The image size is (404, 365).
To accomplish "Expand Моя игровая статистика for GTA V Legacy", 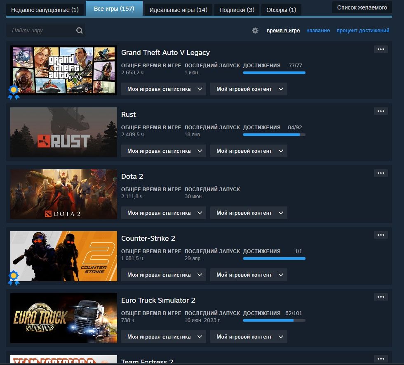I will [164, 89].
